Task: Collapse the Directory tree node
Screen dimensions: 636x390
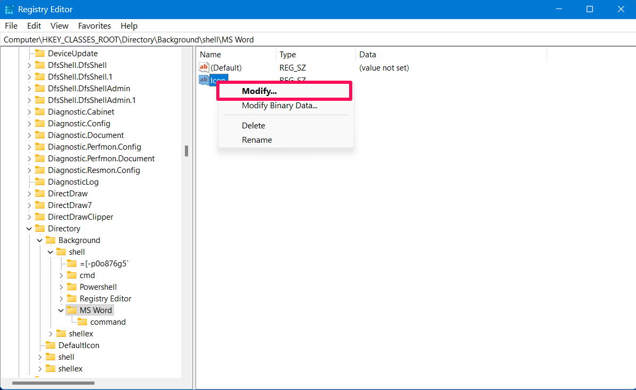Action: pos(29,228)
